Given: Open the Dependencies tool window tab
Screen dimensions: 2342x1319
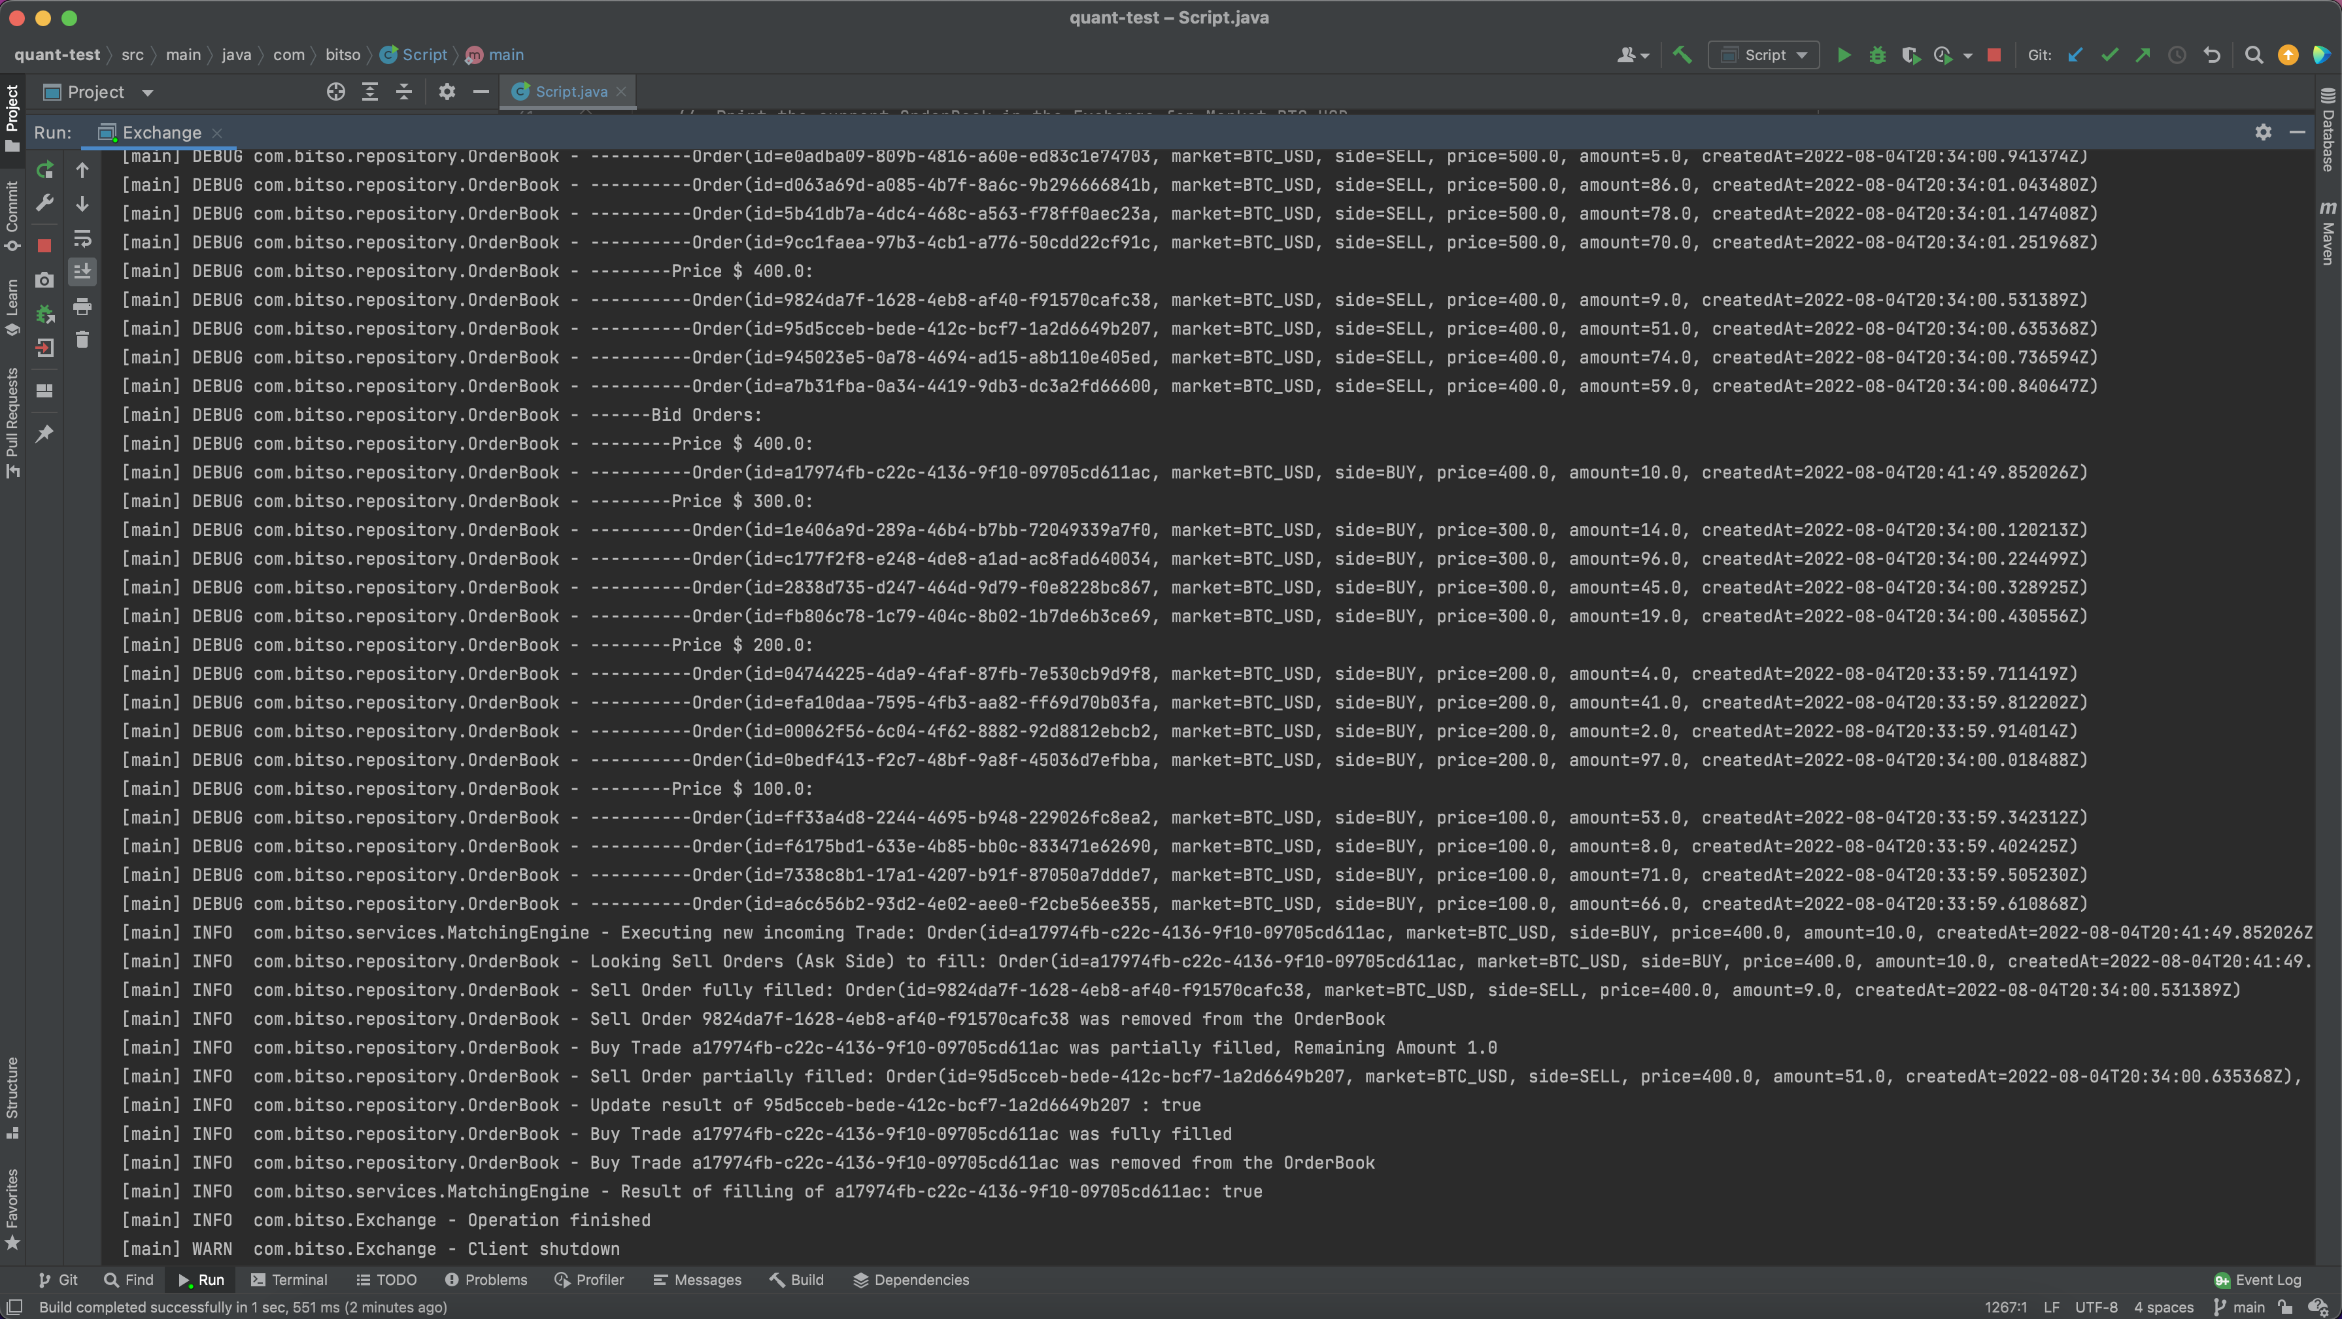Looking at the screenshot, I should click(x=911, y=1280).
